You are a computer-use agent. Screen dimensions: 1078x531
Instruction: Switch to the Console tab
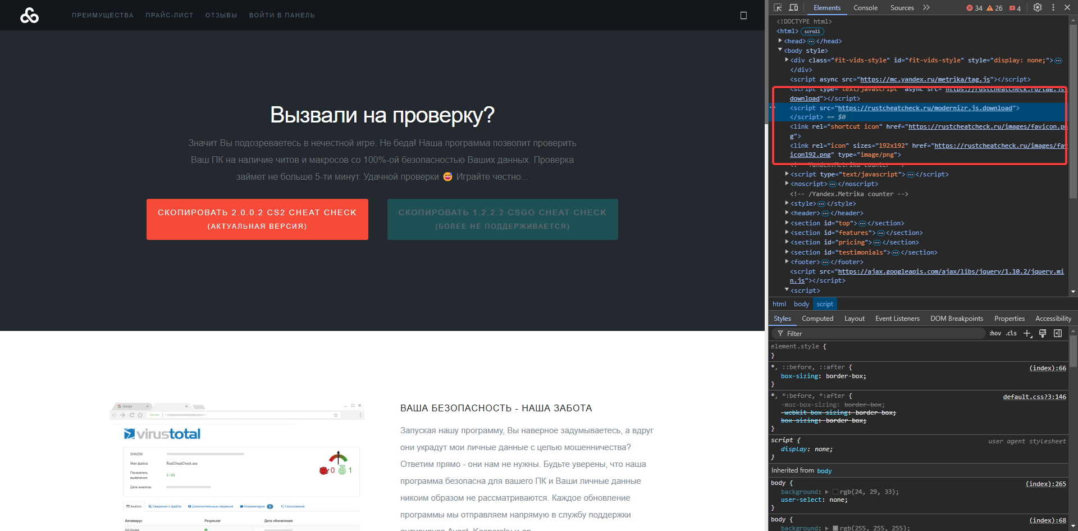pos(865,8)
